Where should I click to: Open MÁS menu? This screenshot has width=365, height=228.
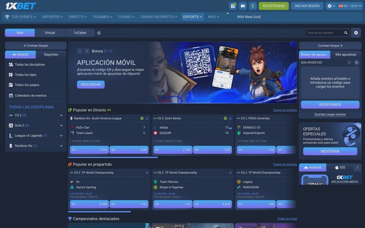pos(213,17)
